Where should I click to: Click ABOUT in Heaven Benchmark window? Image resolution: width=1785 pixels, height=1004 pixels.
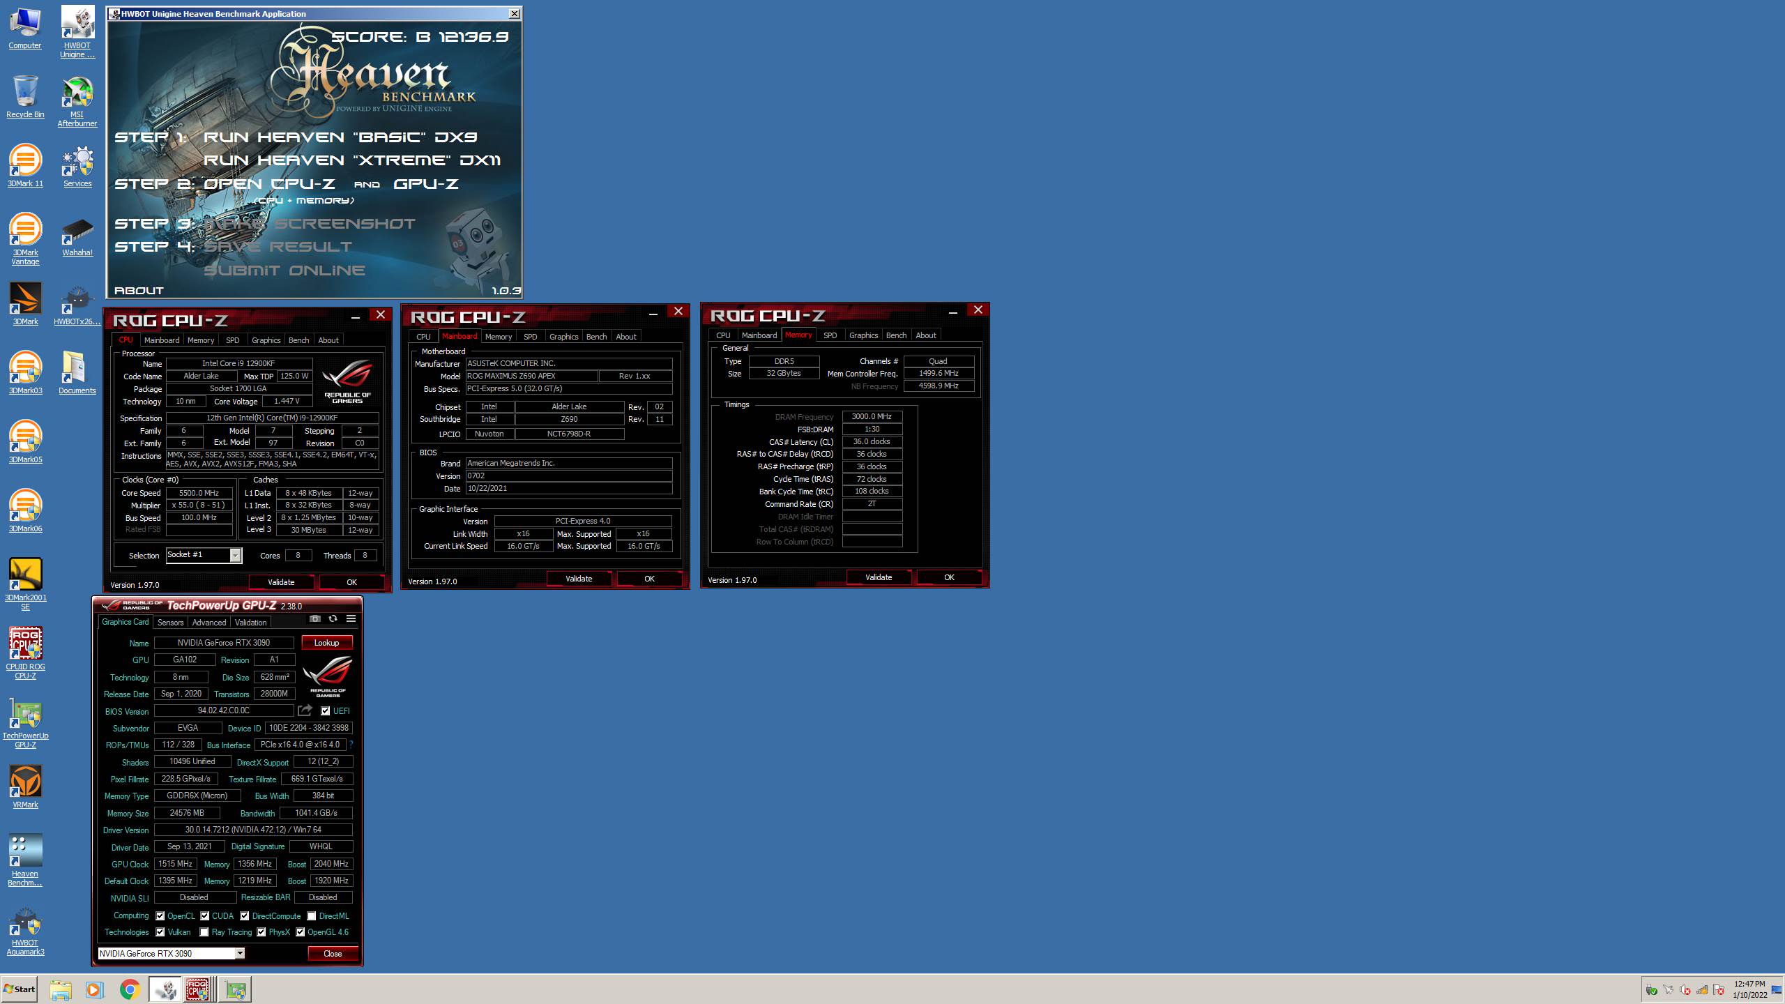tap(139, 291)
